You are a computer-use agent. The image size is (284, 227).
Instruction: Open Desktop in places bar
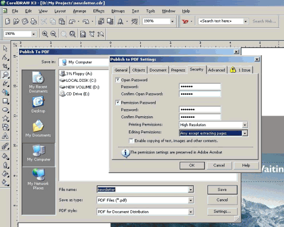click(x=38, y=105)
